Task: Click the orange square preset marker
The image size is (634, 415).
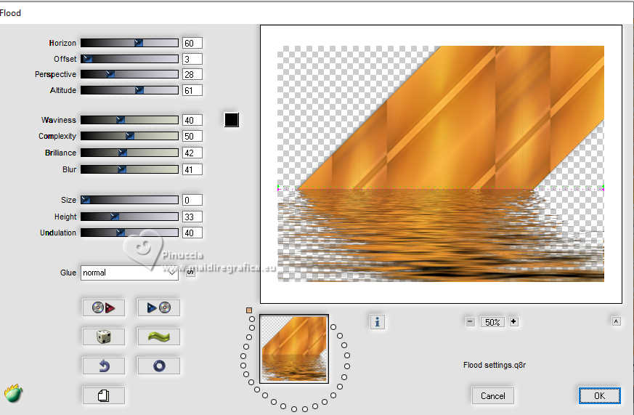Action: (249, 310)
